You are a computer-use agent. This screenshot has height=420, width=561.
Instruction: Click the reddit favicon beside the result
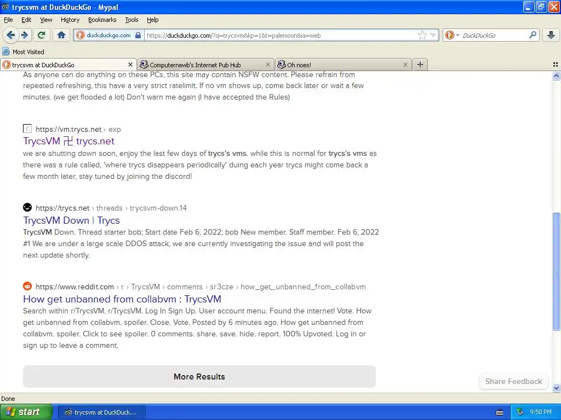click(x=27, y=286)
